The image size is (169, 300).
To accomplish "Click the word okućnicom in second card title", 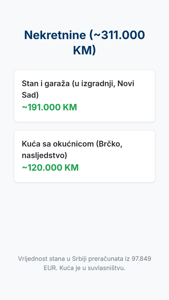I will coord(74,144).
